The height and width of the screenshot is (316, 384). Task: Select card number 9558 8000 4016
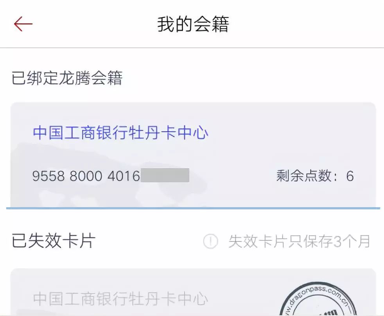[86, 176]
